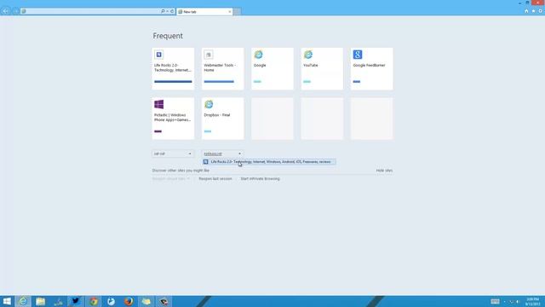The height and width of the screenshot is (307, 545).
Task: Open the Google frequent site tile
Action: click(272, 68)
